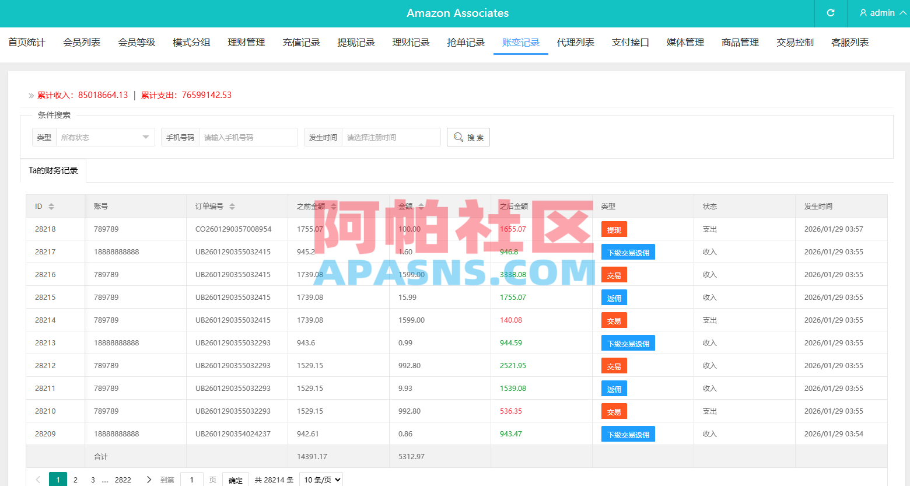Sort the table by the 金额 column
The height and width of the screenshot is (486, 910).
[421, 207]
